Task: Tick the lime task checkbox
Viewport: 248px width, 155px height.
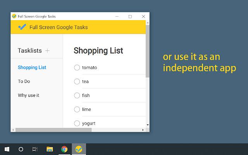Action: [x=77, y=109]
